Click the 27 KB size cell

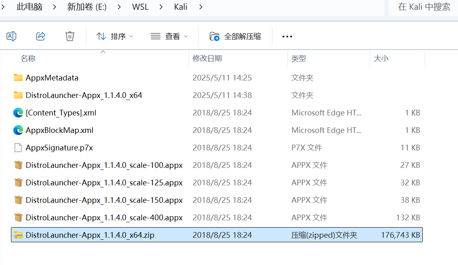click(x=410, y=165)
